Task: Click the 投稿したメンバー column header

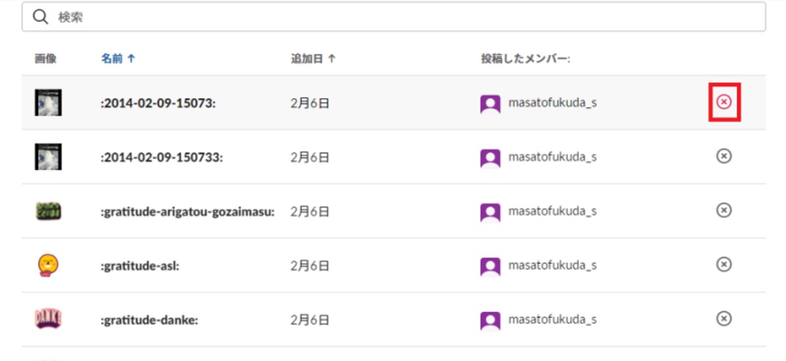Action: [x=525, y=58]
